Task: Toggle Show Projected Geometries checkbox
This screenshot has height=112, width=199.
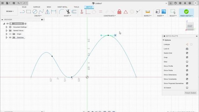Action: 187,83
